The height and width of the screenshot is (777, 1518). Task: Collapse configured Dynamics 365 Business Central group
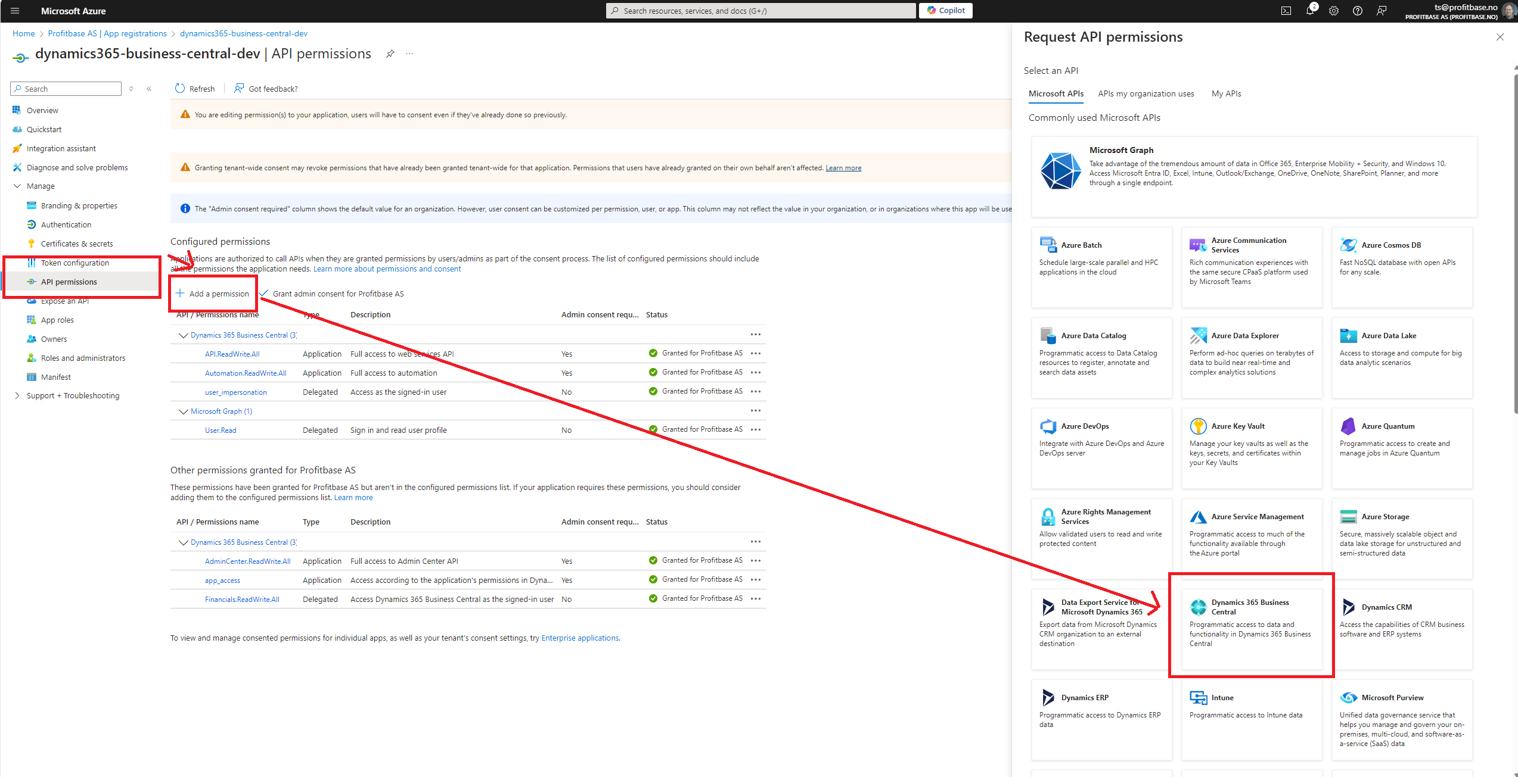click(x=183, y=335)
